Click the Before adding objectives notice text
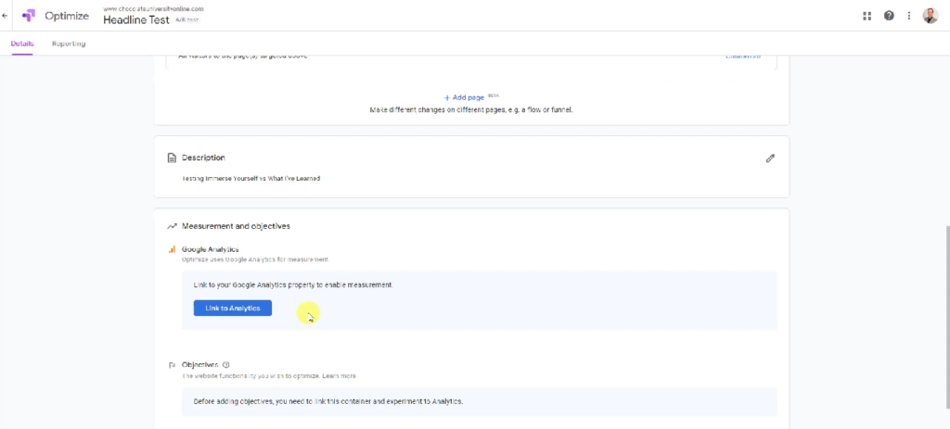Viewport: 950px width, 429px height. 327,401
